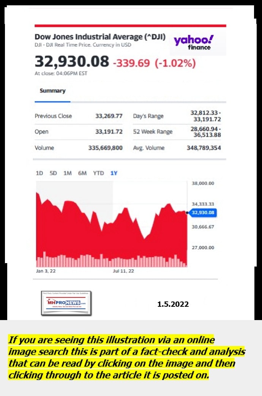Click the DJI Real Time Price subtitle
This screenshot has width=262, height=396.
click(83, 45)
